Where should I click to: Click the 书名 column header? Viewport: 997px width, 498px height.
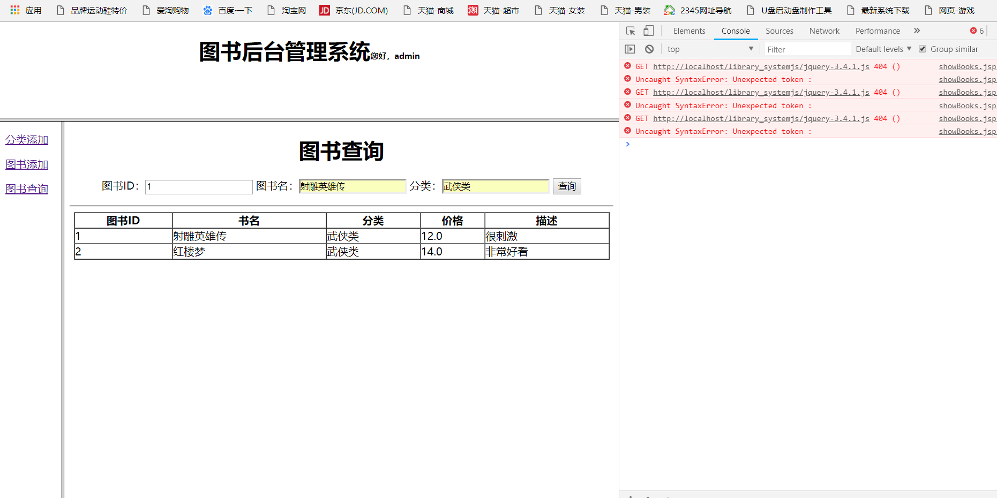[249, 221]
